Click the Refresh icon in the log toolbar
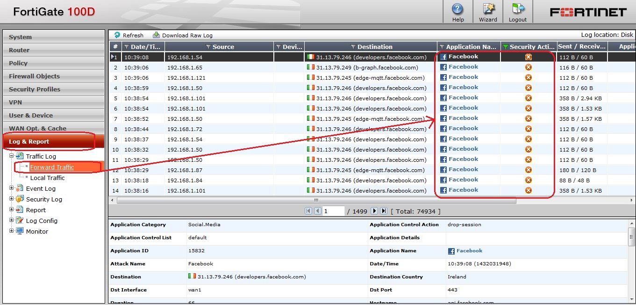 click(x=116, y=35)
